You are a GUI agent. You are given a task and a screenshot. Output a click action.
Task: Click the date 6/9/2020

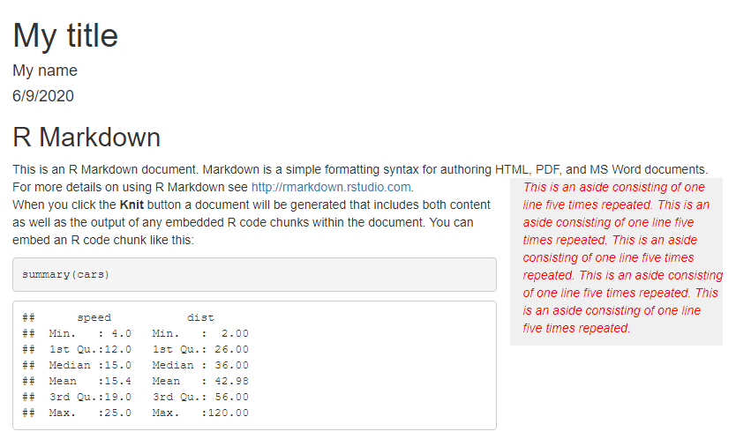[x=43, y=96]
